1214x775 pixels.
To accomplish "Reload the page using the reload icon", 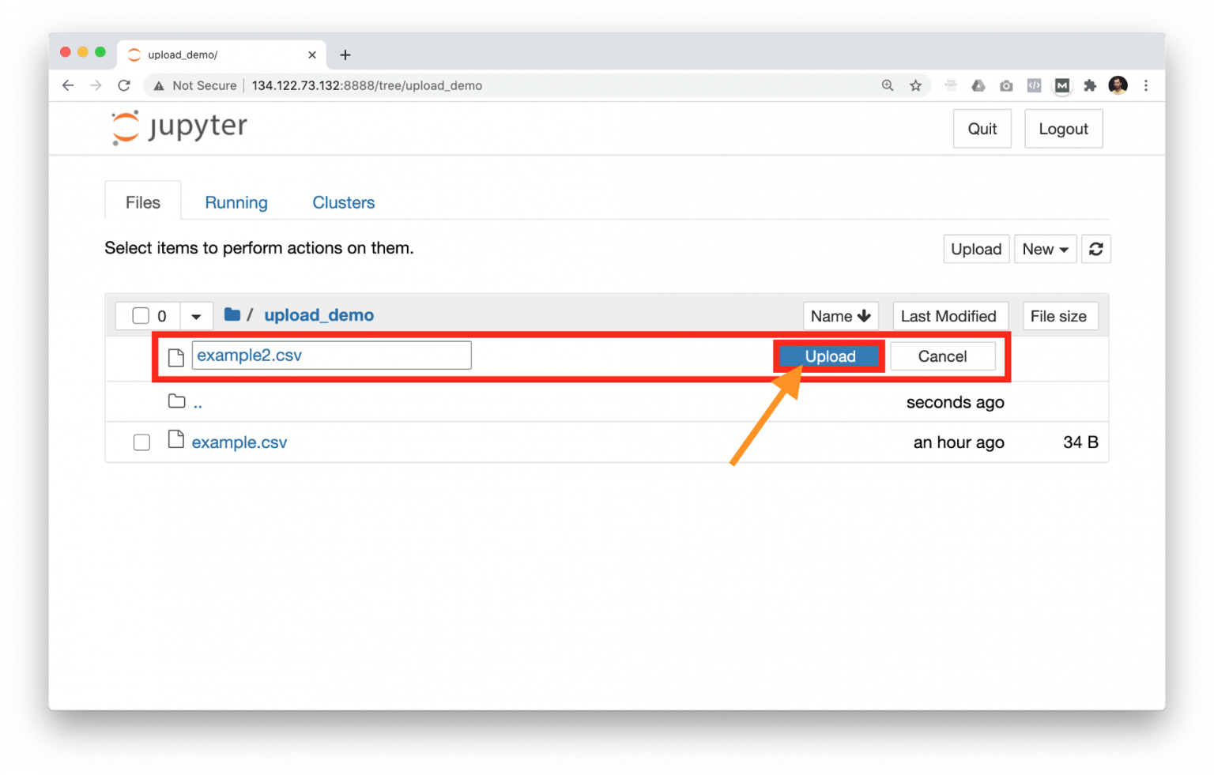I will pos(124,85).
